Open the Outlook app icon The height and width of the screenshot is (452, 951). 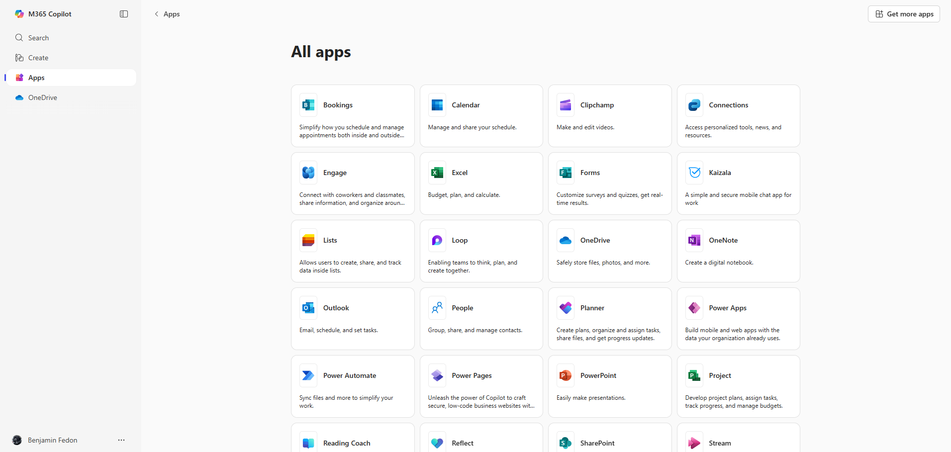[x=308, y=308]
